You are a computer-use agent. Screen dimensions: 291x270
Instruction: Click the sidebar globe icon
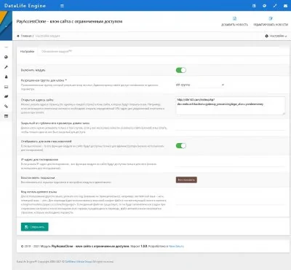click(x=7, y=57)
